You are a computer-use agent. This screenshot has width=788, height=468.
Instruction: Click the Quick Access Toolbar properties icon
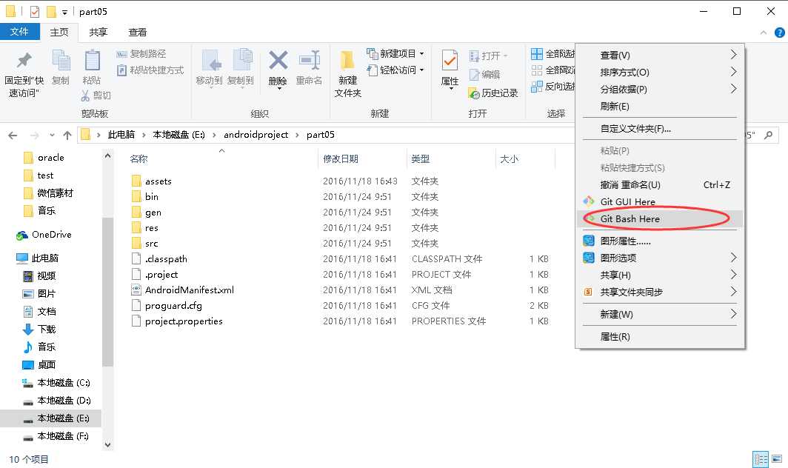tap(35, 12)
